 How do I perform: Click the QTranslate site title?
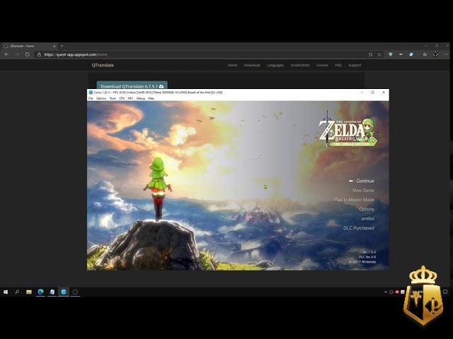(103, 65)
